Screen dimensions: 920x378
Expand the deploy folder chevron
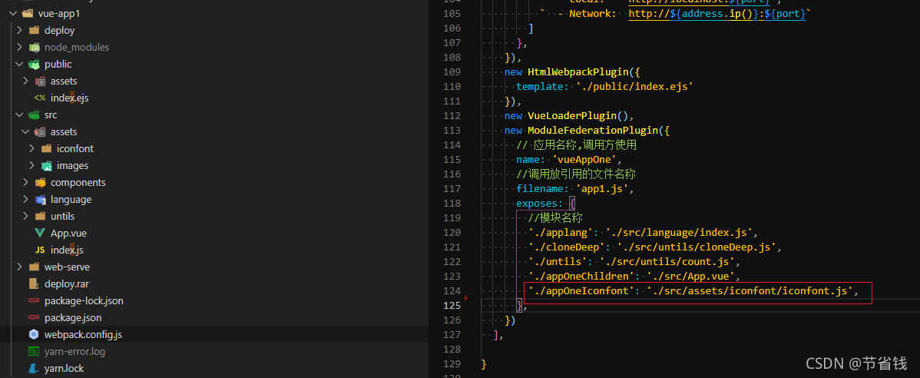coord(19,30)
